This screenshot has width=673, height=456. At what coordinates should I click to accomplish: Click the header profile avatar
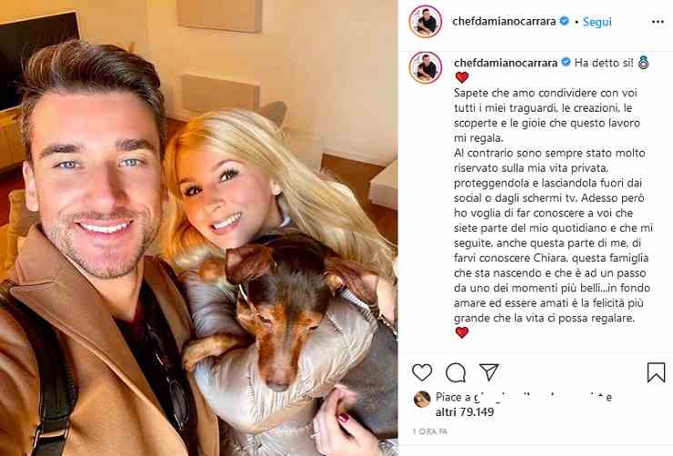pos(426,22)
